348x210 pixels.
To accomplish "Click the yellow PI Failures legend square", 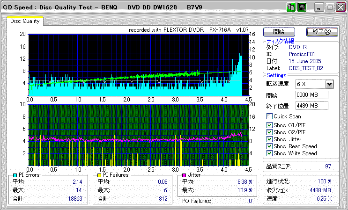I will 99,174.
